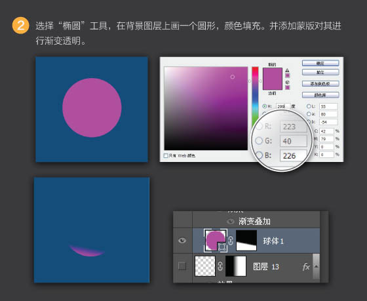Click the hue slider triangle handle
The width and height of the screenshot is (367, 301).
click(x=260, y=81)
